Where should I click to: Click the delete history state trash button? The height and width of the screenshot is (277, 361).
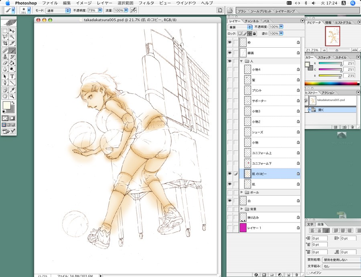[x=352, y=127]
